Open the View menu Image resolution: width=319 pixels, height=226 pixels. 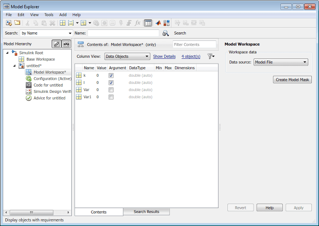point(34,15)
